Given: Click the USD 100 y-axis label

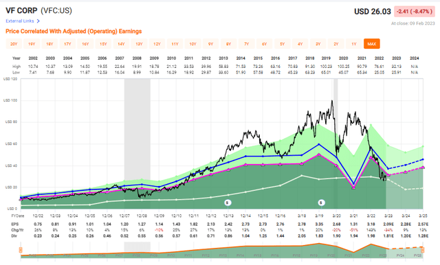Looking at the screenshot, I should pyautogui.click(x=10, y=100).
